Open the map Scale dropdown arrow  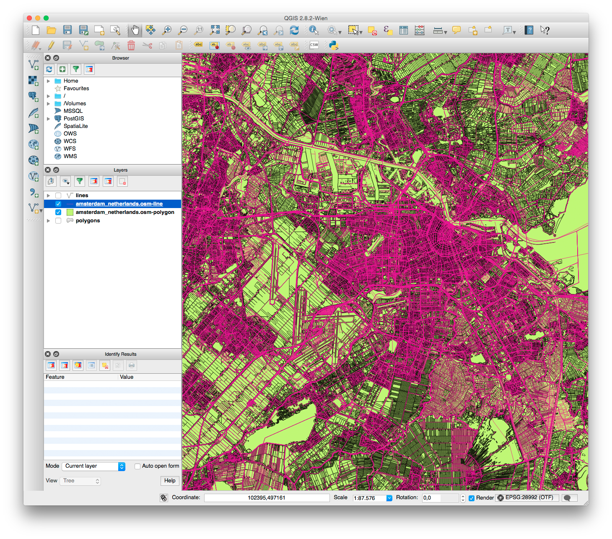[389, 498]
